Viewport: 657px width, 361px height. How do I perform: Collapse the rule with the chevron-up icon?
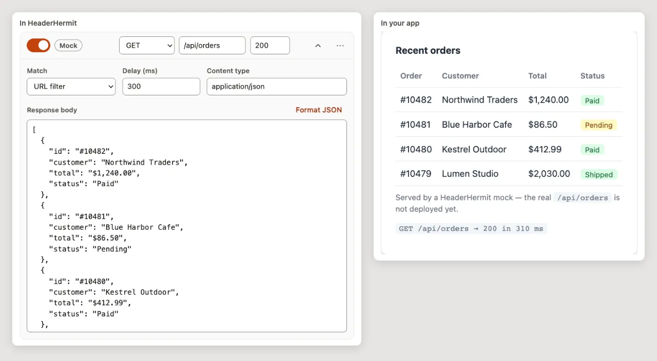(318, 46)
